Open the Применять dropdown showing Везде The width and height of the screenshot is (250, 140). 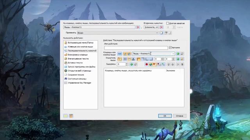click(118, 33)
